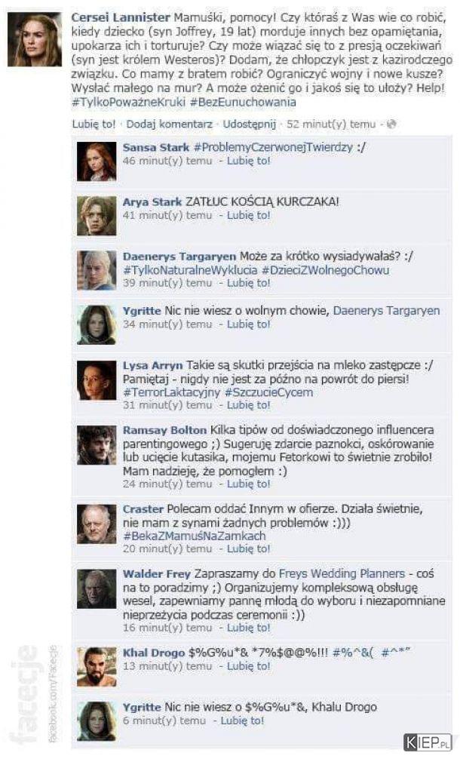Click Sansa Stark's avatar thumbnail

97,161
